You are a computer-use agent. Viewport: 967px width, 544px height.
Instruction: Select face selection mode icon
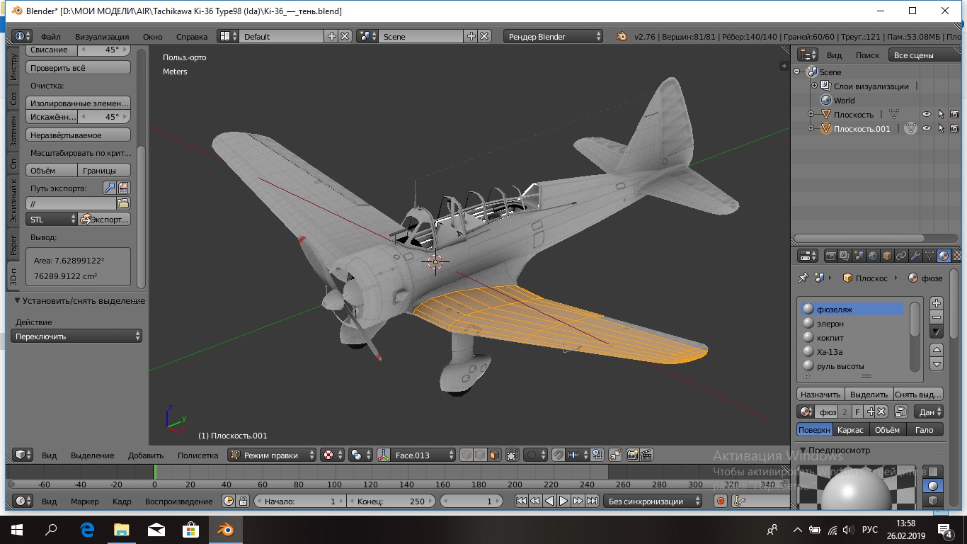pyautogui.click(x=494, y=455)
